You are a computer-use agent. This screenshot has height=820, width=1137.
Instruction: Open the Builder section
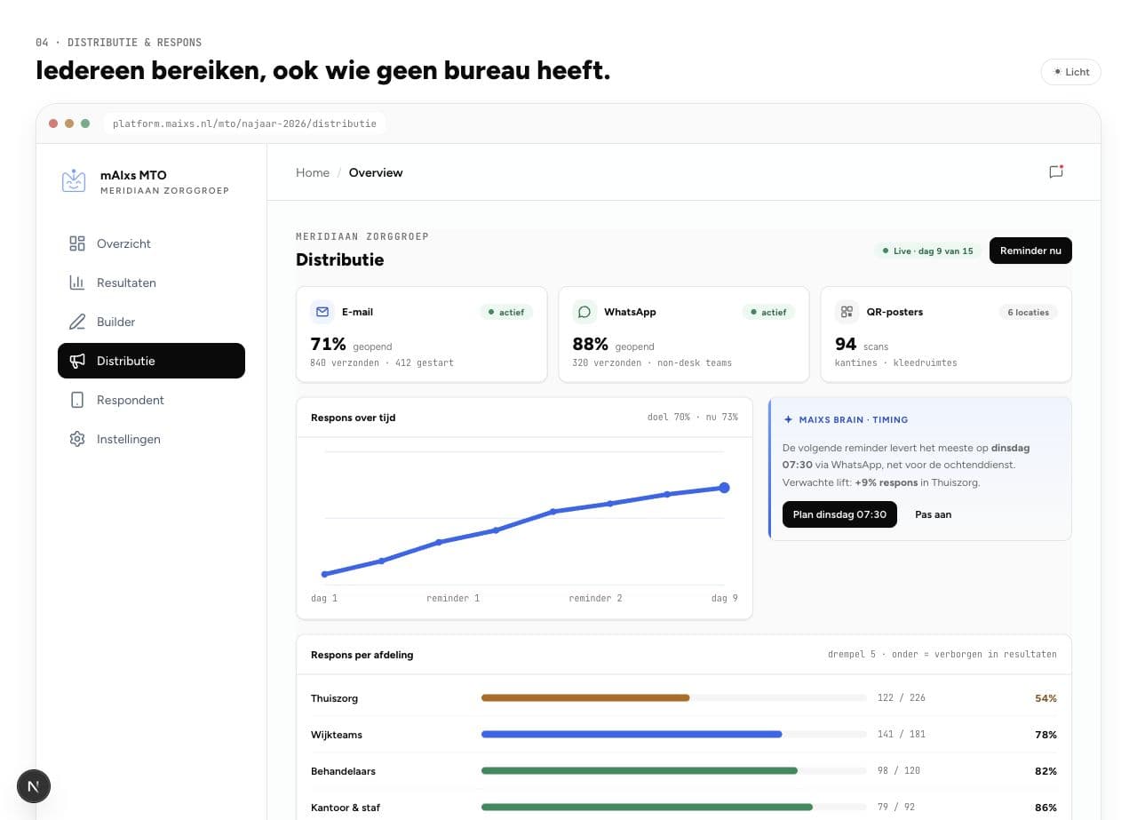pyautogui.click(x=151, y=322)
